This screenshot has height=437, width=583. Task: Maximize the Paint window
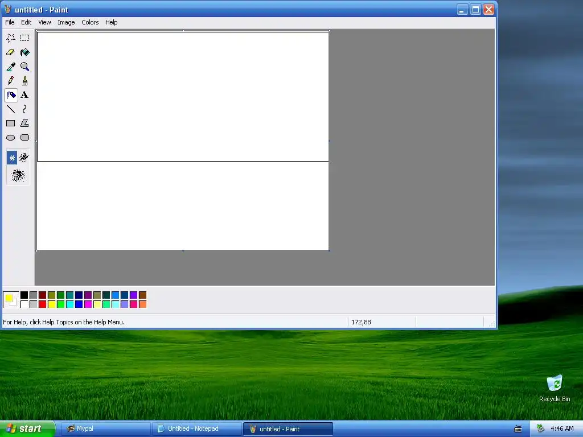click(x=475, y=10)
